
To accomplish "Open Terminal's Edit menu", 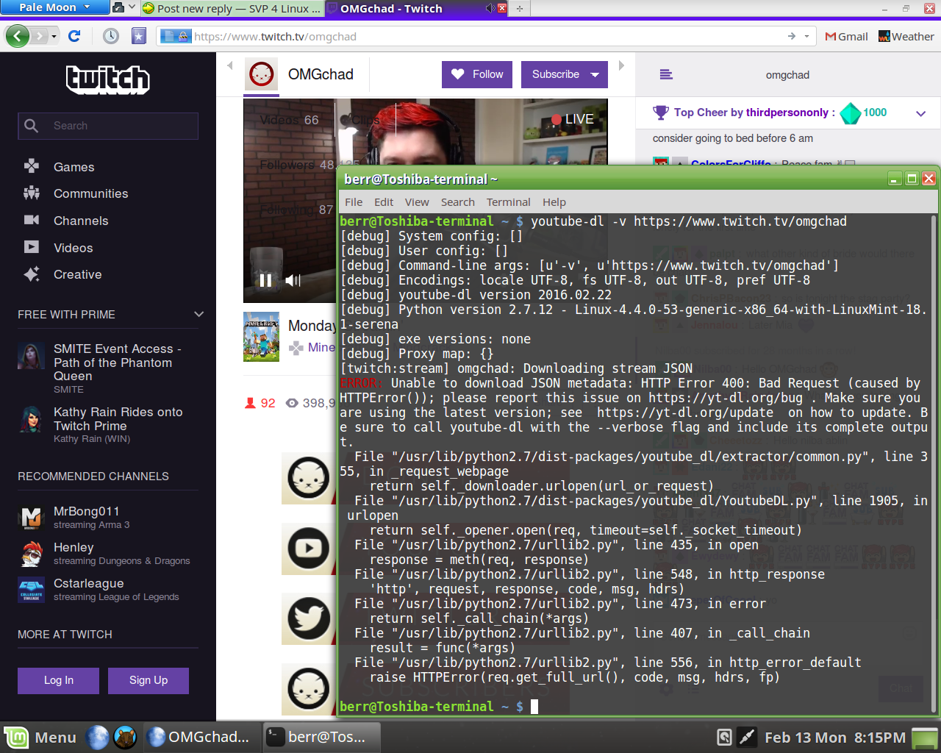I will point(383,202).
